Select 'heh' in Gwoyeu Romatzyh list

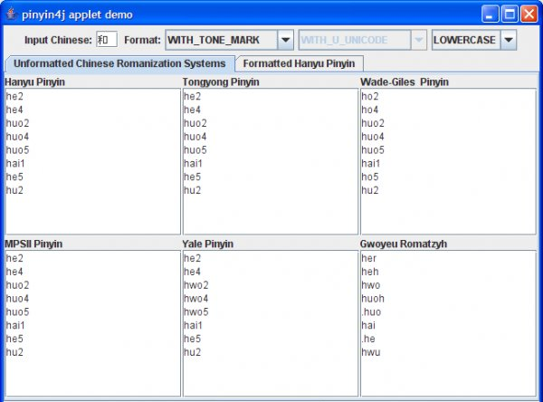[x=370, y=272]
